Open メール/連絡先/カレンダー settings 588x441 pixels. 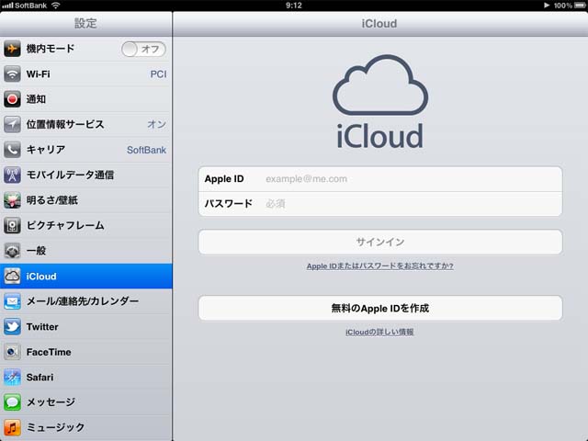[x=85, y=301]
